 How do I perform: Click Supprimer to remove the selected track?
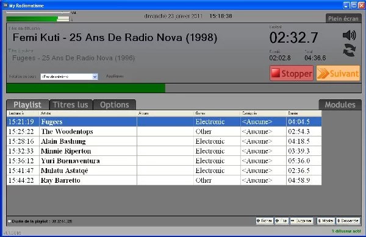coord(301,221)
